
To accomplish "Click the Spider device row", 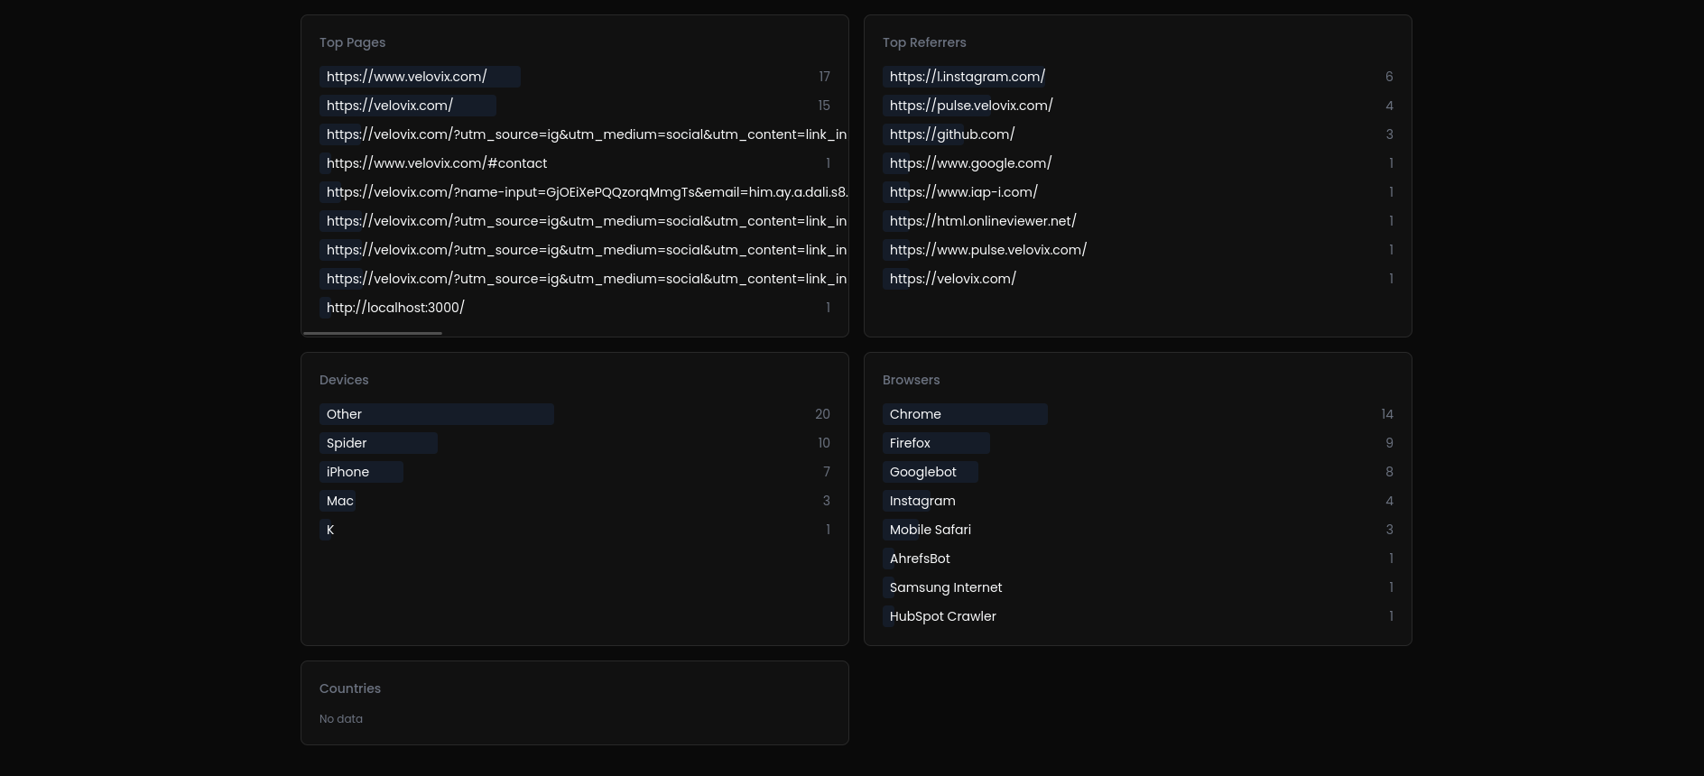I will pyautogui.click(x=574, y=443).
